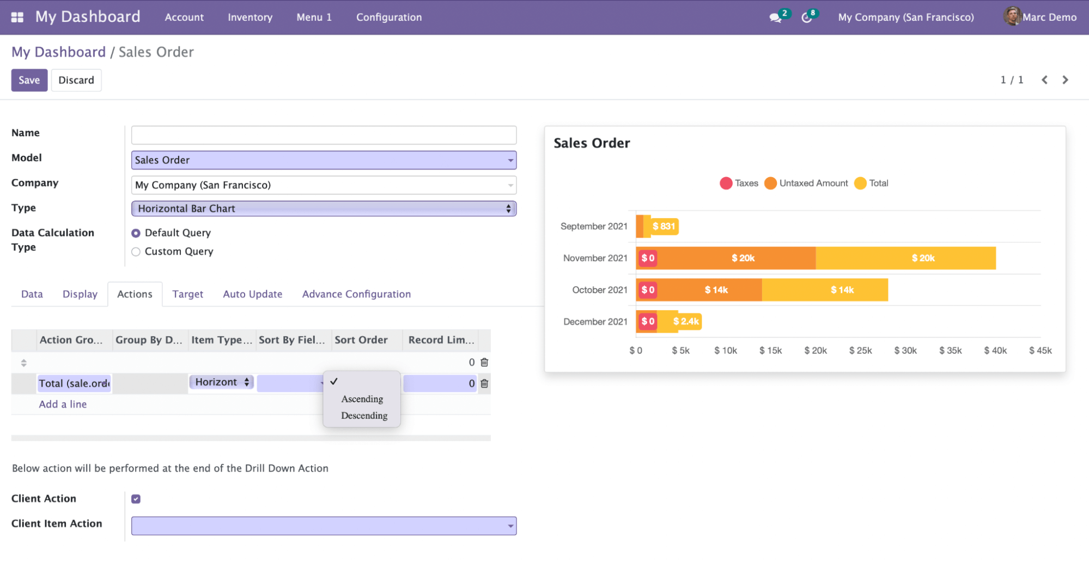
Task: Click November 2021 Total $ 20k yellow bar
Action: 906,258
